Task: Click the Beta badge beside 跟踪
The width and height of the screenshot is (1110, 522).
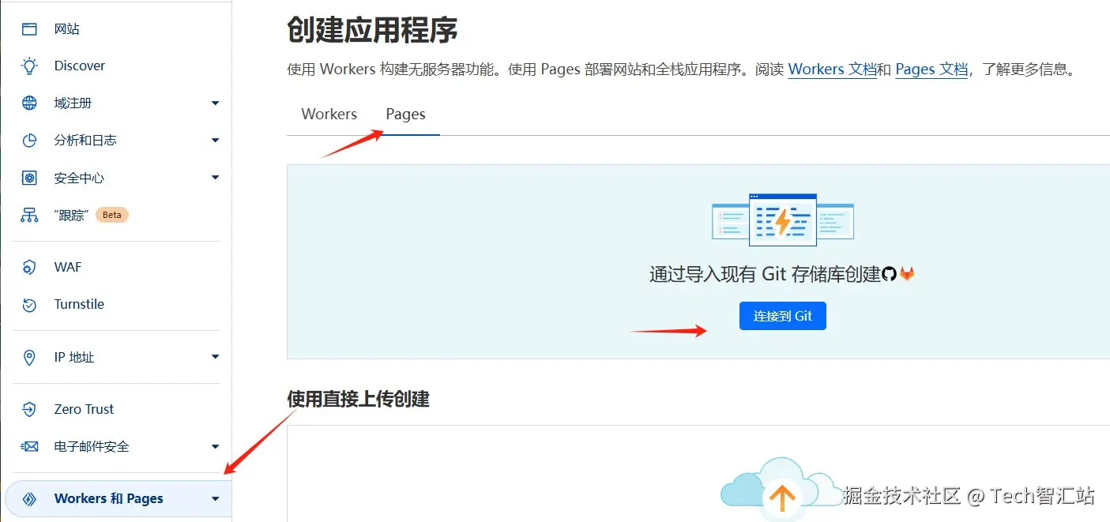Action: coord(112,215)
